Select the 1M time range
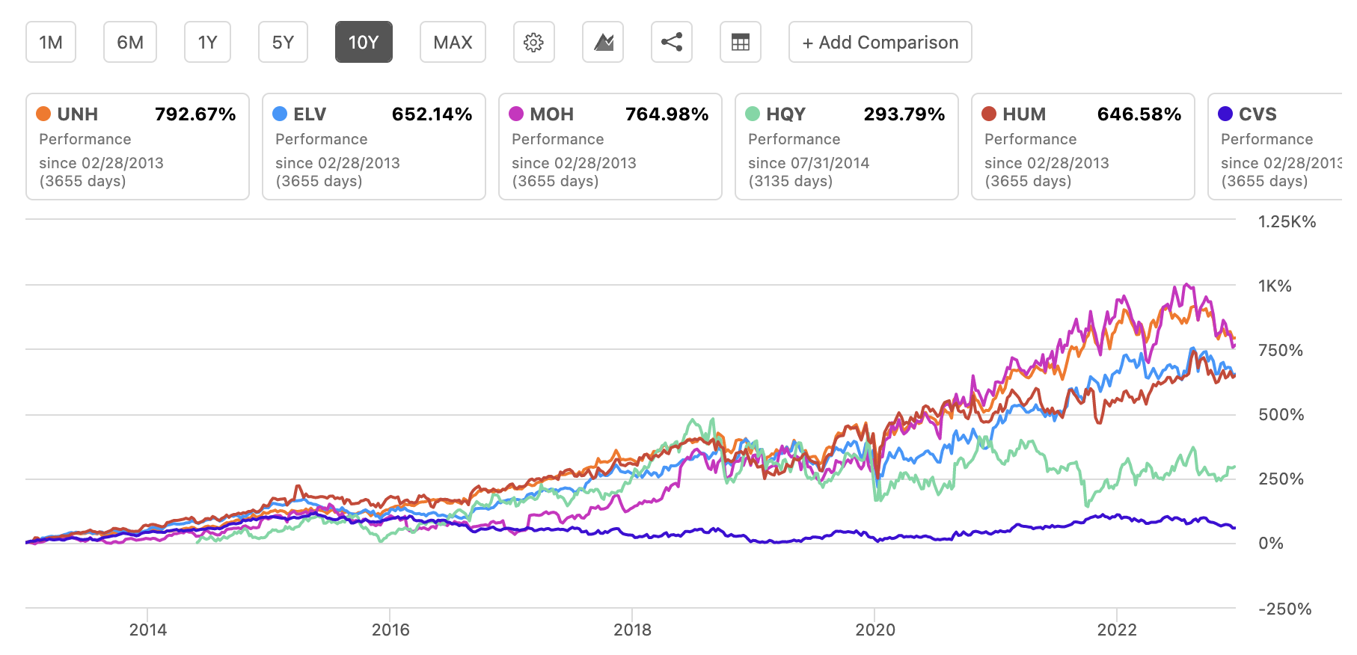 point(51,42)
